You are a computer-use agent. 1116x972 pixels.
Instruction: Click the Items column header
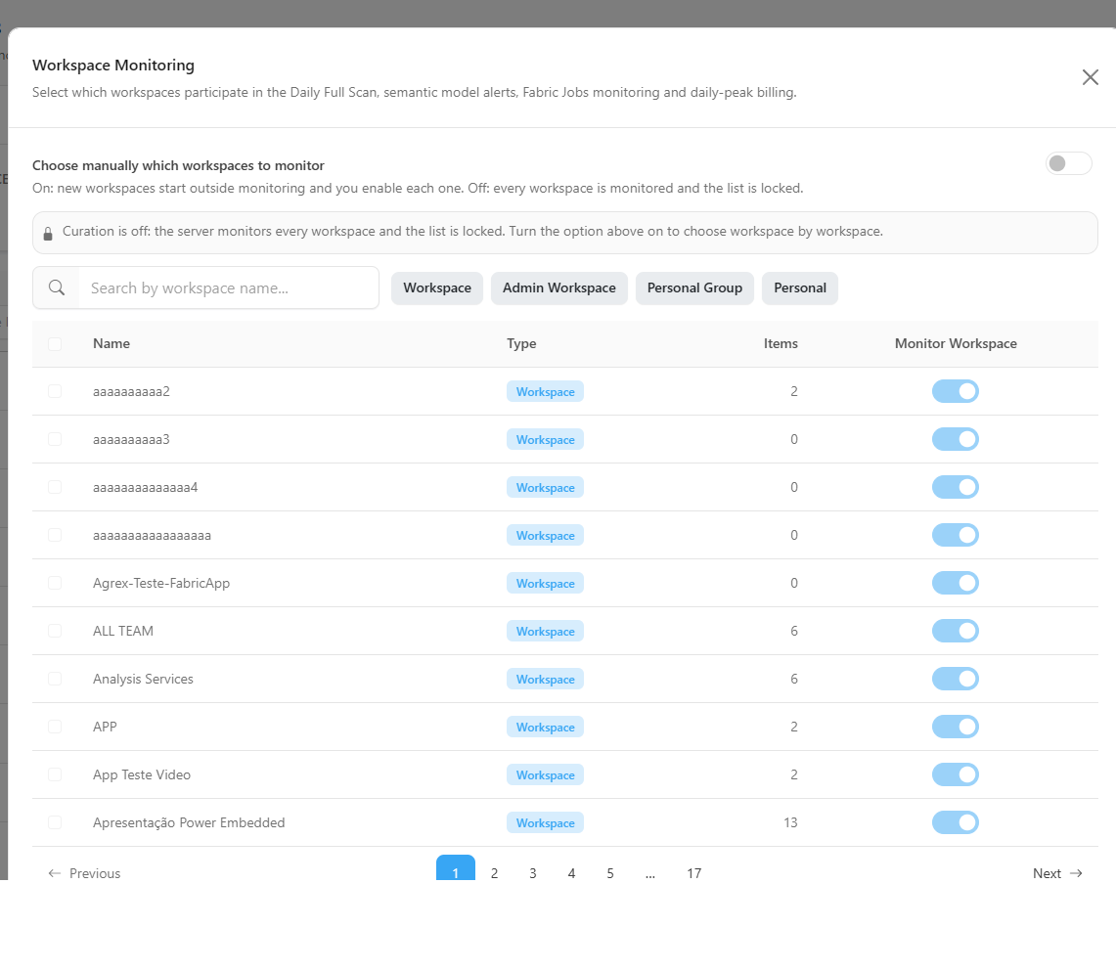(x=781, y=343)
